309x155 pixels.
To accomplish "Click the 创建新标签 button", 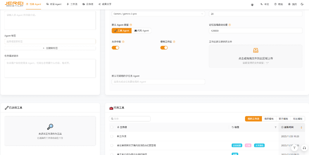I will point(50,48).
